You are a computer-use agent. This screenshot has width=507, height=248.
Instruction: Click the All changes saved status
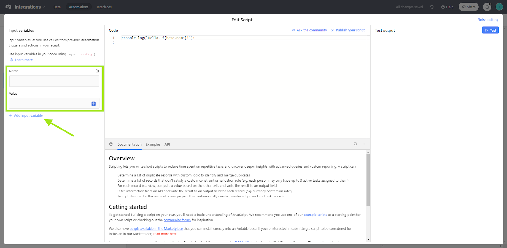[409, 7]
